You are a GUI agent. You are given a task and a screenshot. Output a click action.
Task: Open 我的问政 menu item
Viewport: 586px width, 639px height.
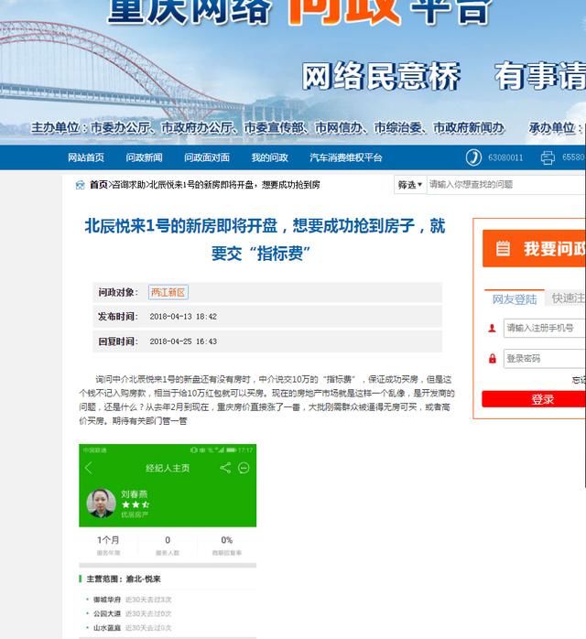pos(269,157)
